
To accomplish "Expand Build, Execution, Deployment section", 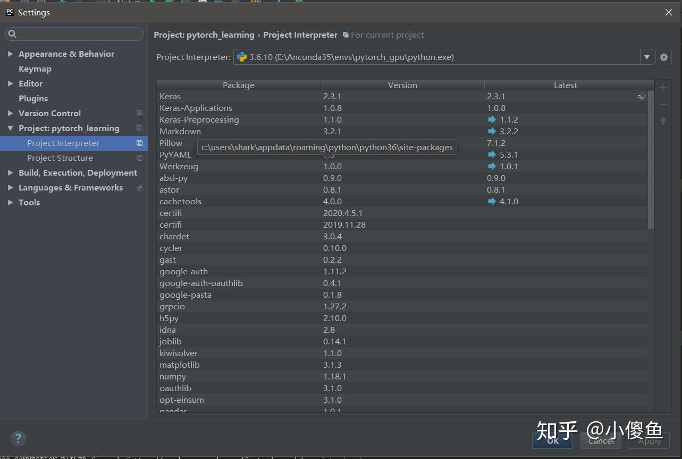I will tap(10, 173).
